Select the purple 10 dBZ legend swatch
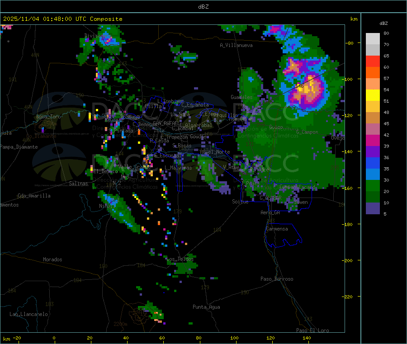This screenshot has height=344, width=407. [373, 208]
